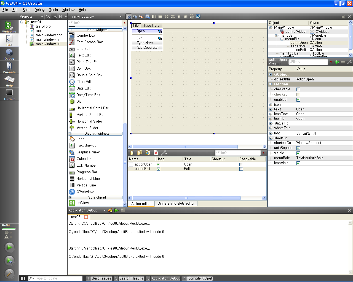Viewport: 353px width, 282px height.
Task: Switch to Edit Signals/Slots mode icon
Action: tap(135, 17)
